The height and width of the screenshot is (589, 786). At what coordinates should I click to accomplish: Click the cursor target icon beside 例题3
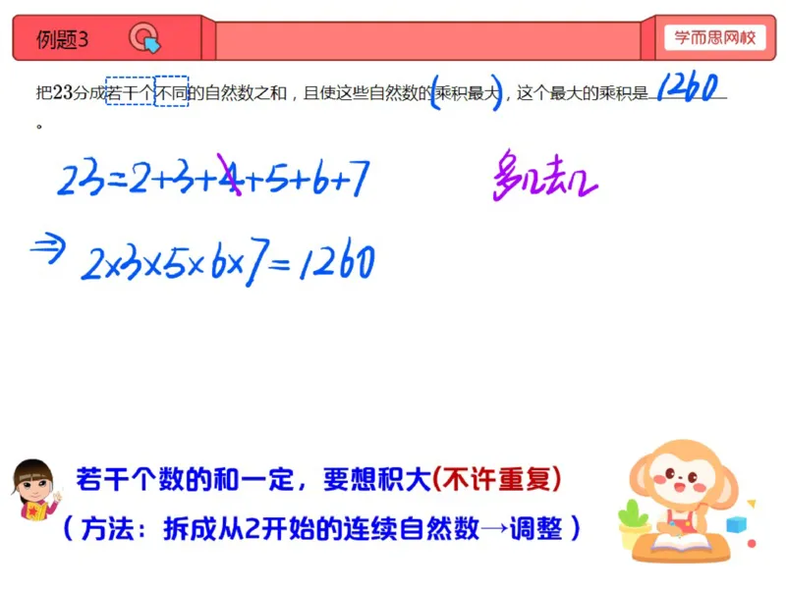tap(144, 38)
